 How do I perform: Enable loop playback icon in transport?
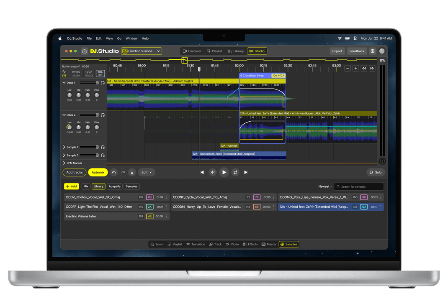pos(234,172)
